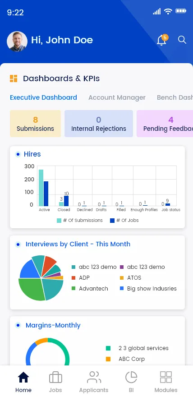Image resolution: width=193 pixels, height=406 pixels.
Task: Open the Jobs briefcase icon
Action: click(55, 377)
